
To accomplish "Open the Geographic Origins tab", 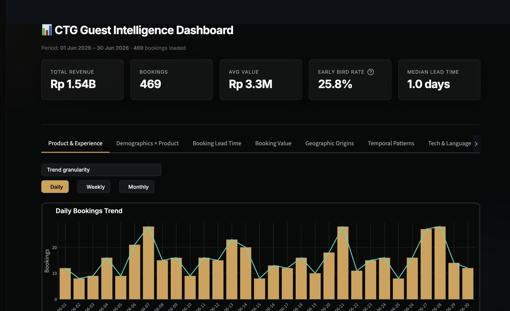I will (x=330, y=143).
